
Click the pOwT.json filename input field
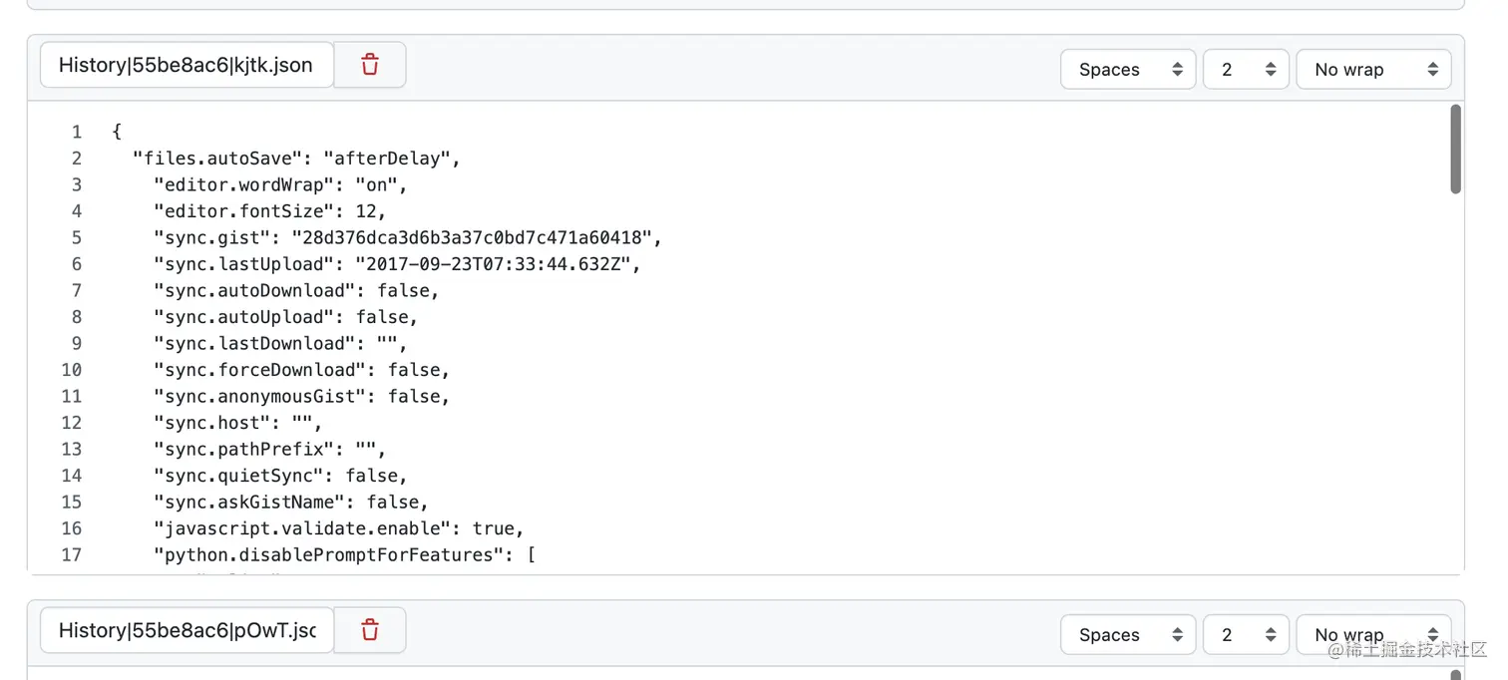(x=187, y=630)
